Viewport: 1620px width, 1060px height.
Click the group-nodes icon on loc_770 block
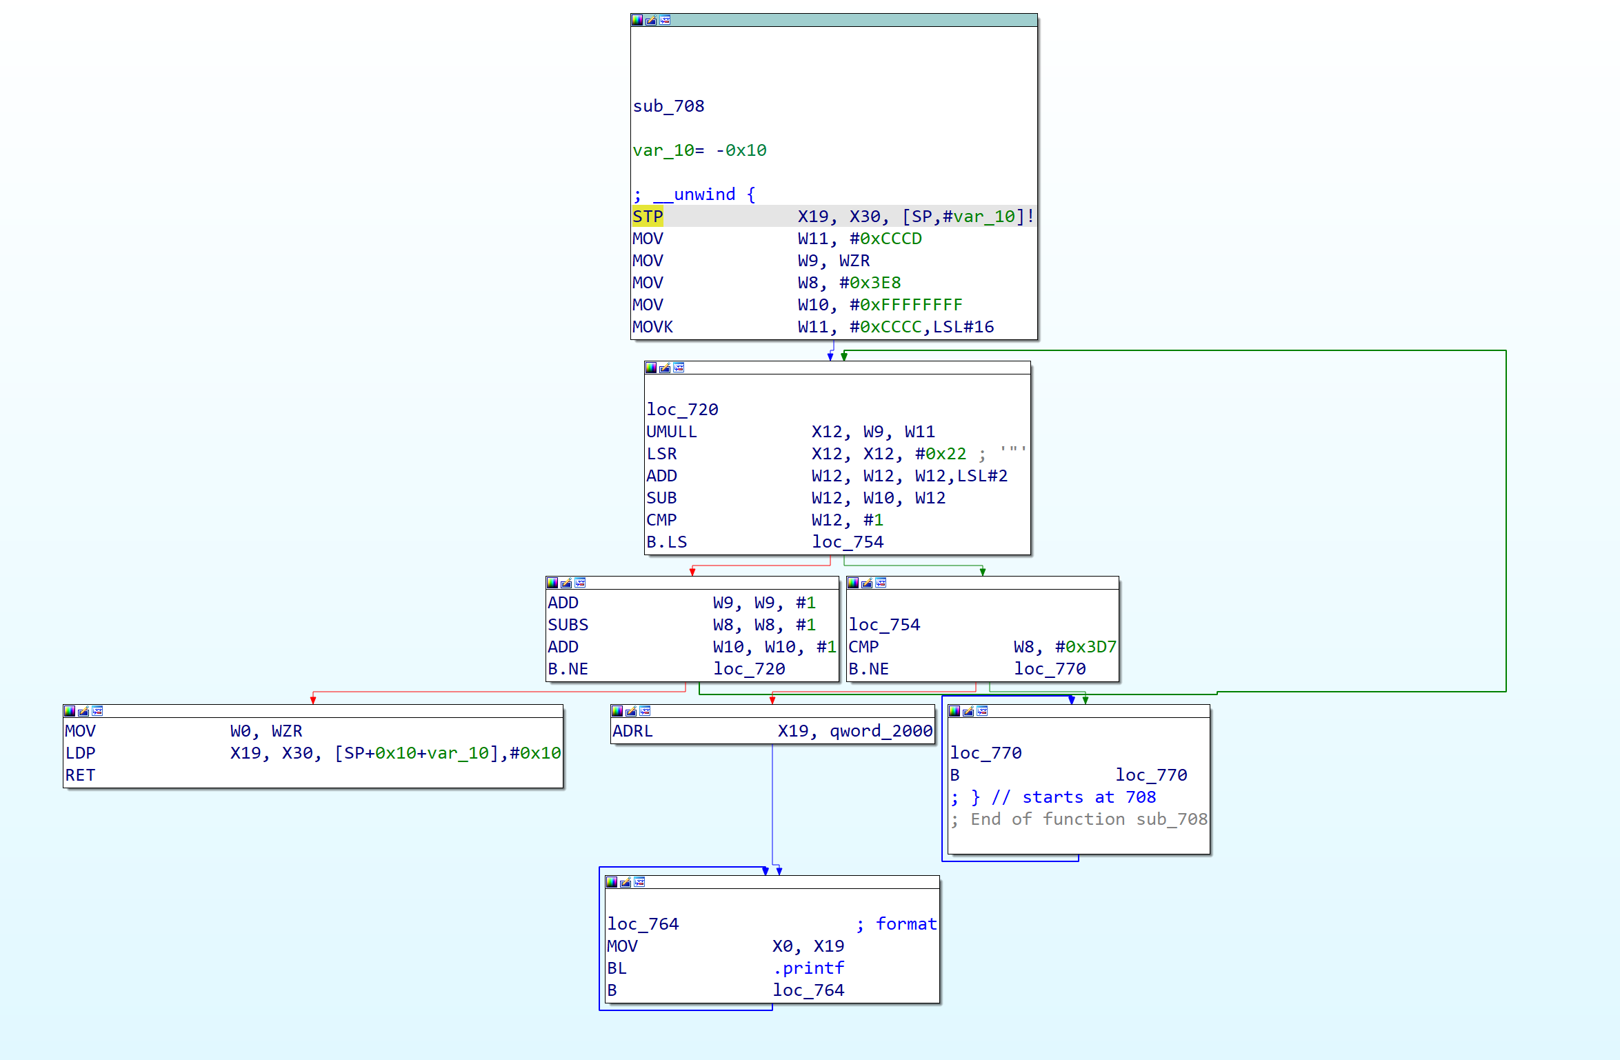[982, 711]
